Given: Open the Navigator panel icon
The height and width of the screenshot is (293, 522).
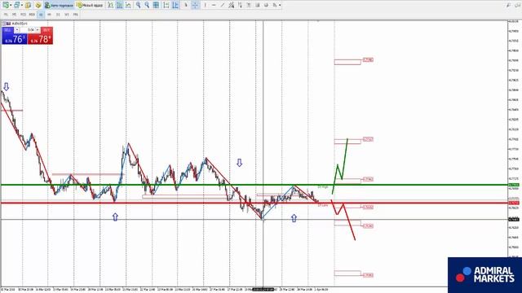Looking at the screenshot, I should coord(38,5).
